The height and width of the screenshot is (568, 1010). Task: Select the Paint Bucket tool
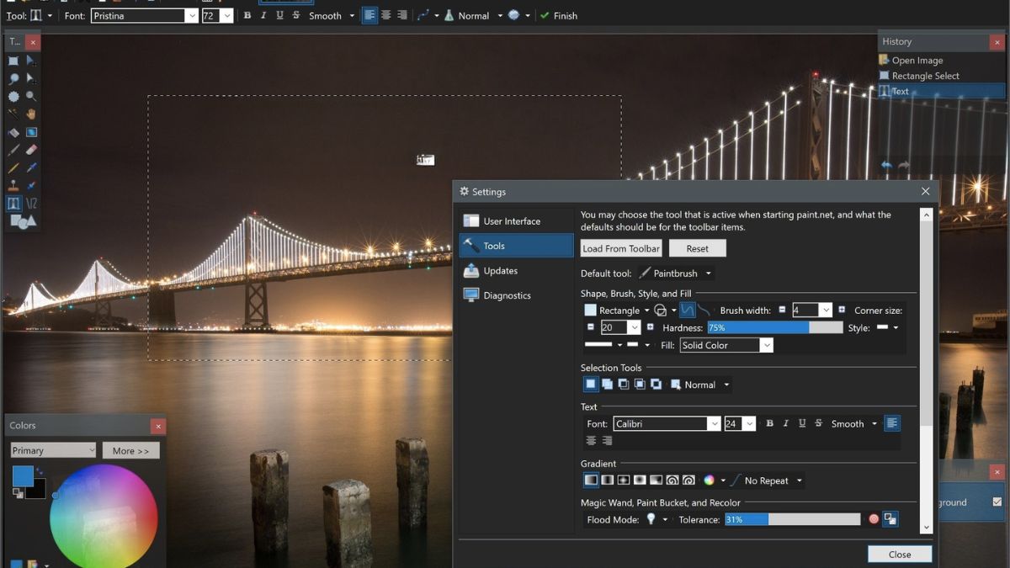click(13, 132)
